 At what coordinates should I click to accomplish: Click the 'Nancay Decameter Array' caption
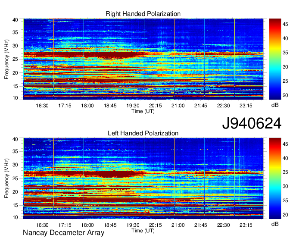(63, 232)
